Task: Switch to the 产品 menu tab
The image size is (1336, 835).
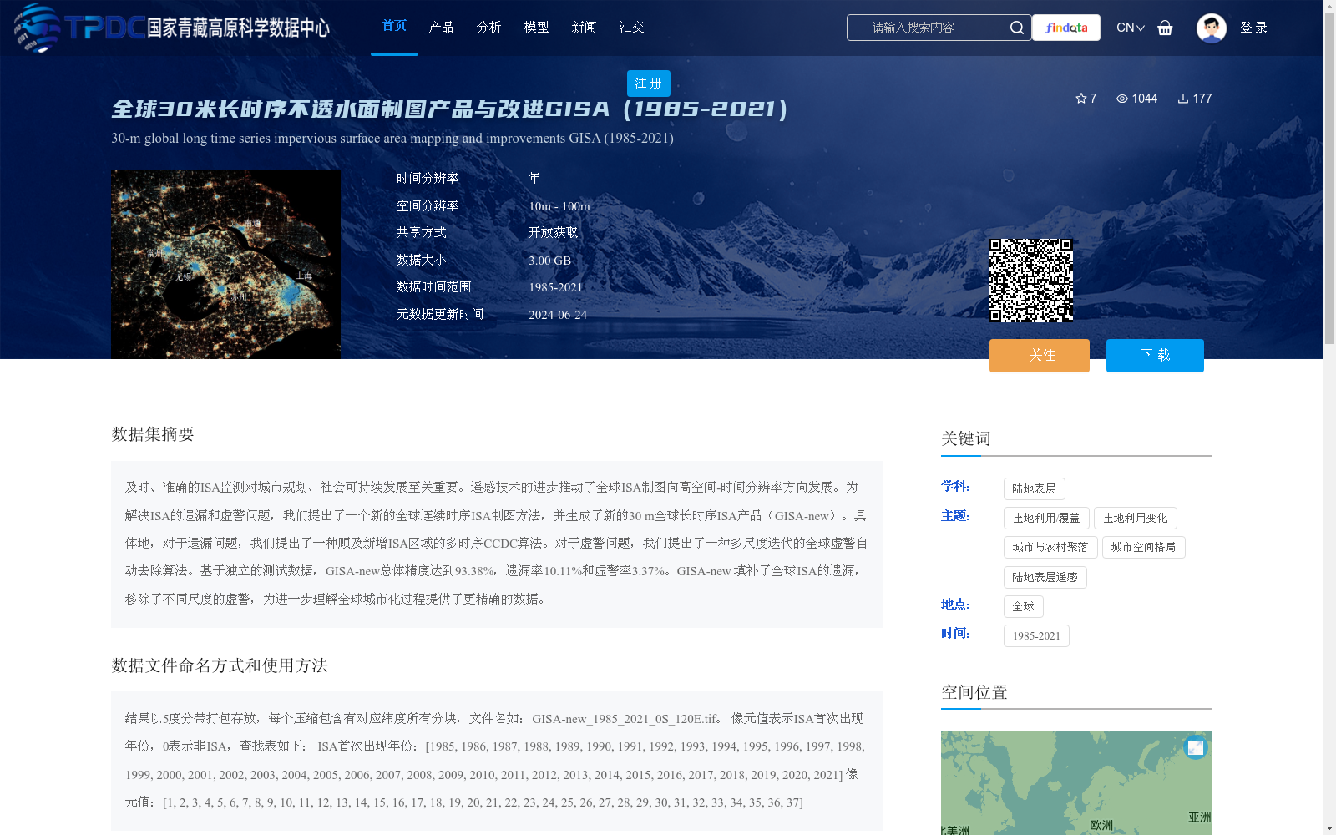Action: [x=441, y=27]
